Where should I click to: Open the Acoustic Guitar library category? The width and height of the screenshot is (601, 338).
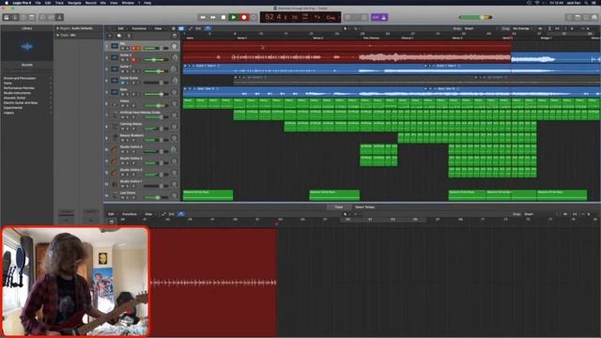15,98
